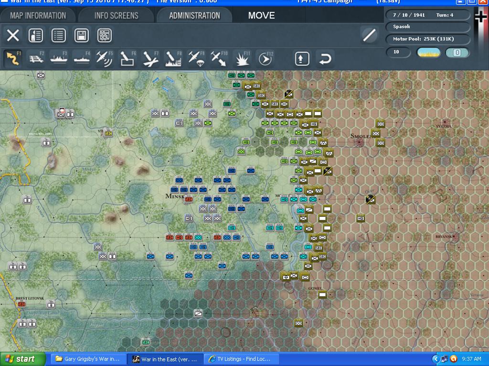Select the F3 Naval transport mode icon
The height and width of the screenshot is (366, 489).
click(x=59, y=59)
